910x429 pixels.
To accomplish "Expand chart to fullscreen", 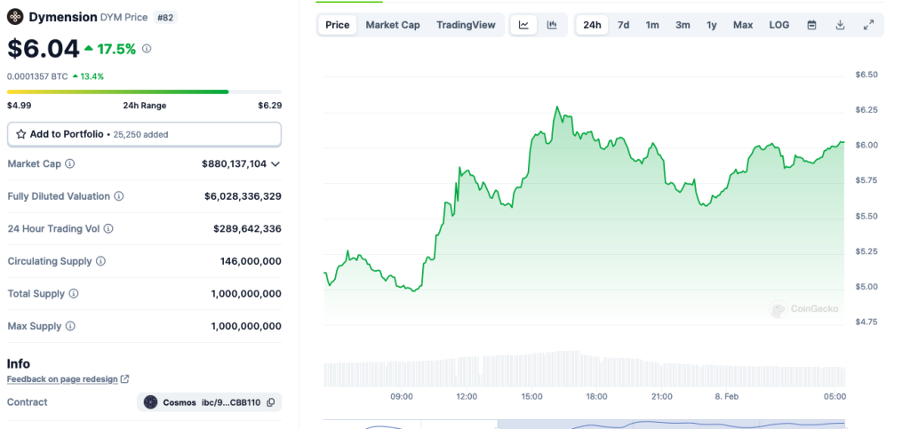I will click(x=868, y=25).
